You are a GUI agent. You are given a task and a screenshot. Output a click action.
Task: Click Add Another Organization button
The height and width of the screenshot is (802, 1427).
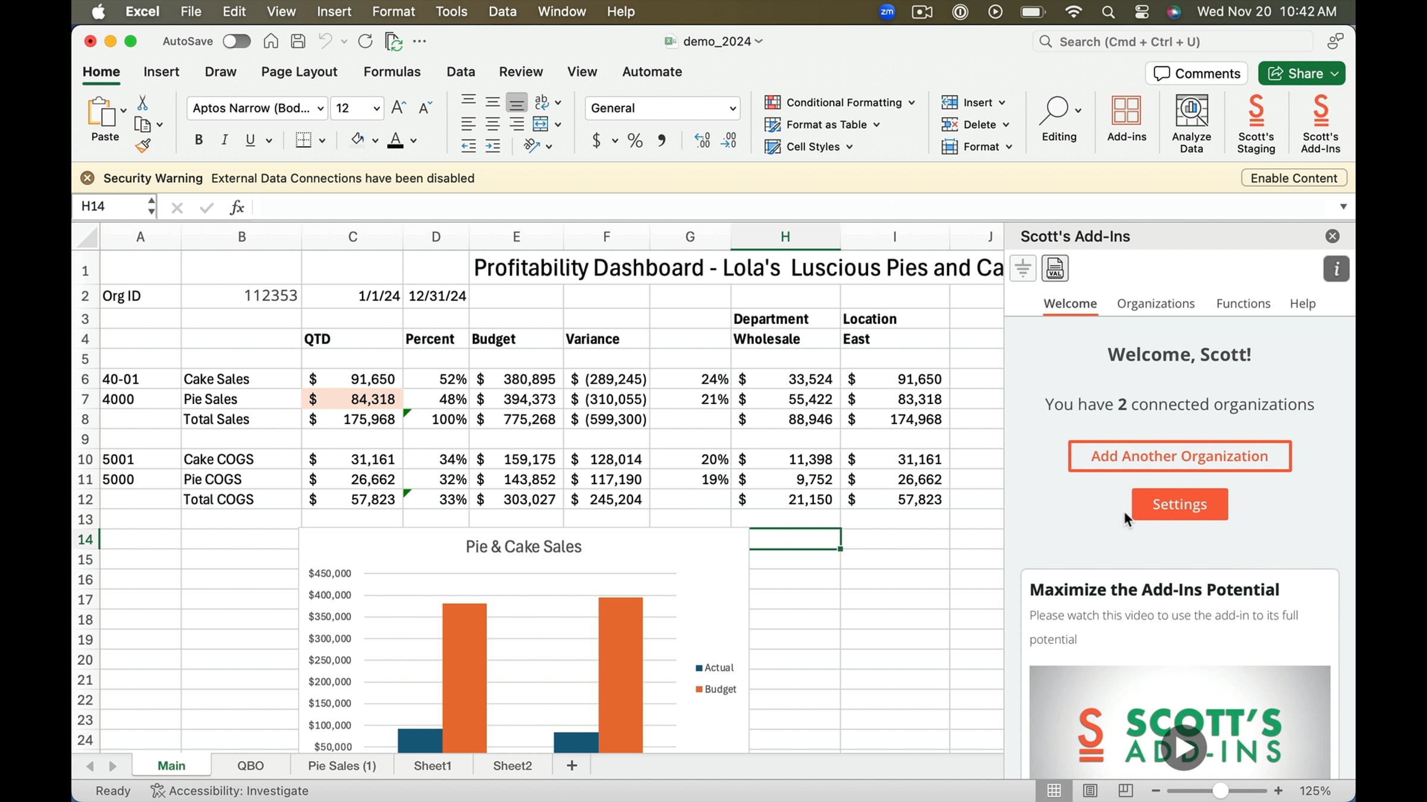click(x=1180, y=456)
